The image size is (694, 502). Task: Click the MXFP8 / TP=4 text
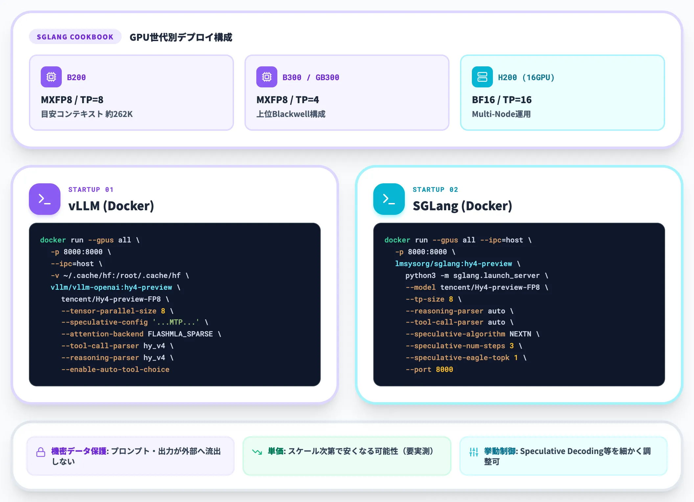[288, 100]
